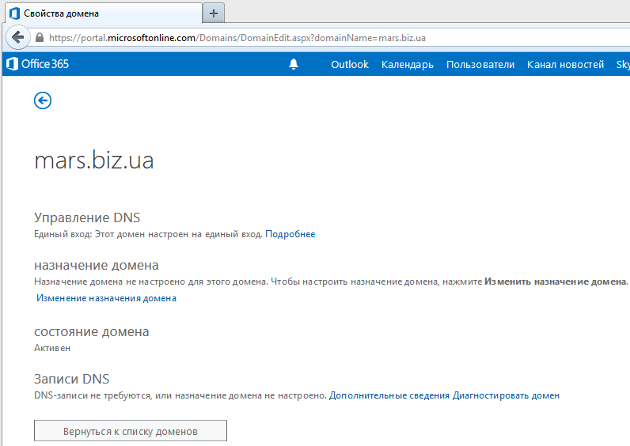Image resolution: width=630 pixels, height=446 pixels.
Task: Select the partially visible Sky item in header
Action: tap(622, 65)
